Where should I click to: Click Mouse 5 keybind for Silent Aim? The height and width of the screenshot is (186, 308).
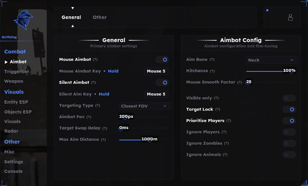coord(156,94)
